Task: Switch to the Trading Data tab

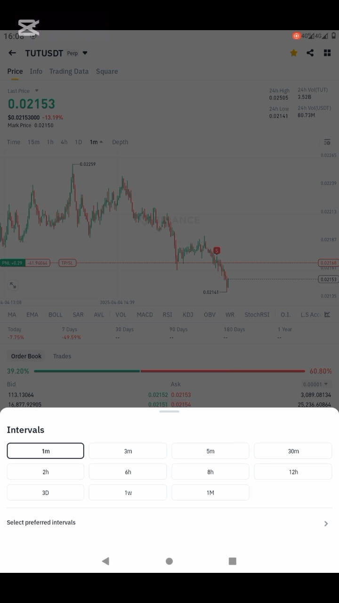Action: point(69,71)
